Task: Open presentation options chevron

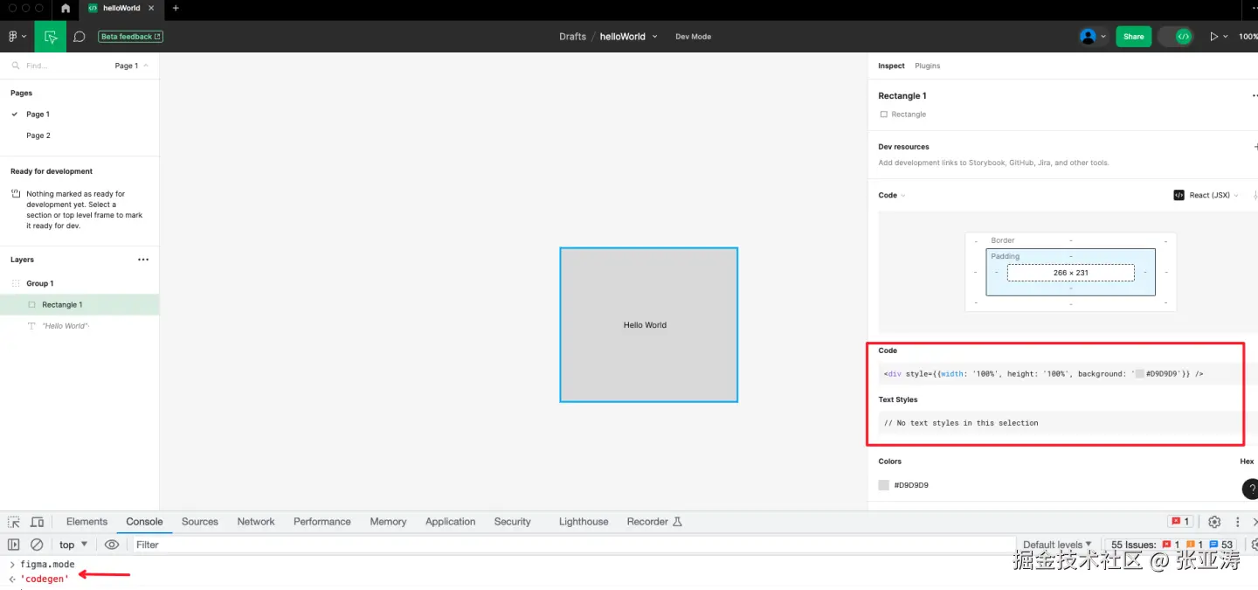Action: click(x=1226, y=37)
